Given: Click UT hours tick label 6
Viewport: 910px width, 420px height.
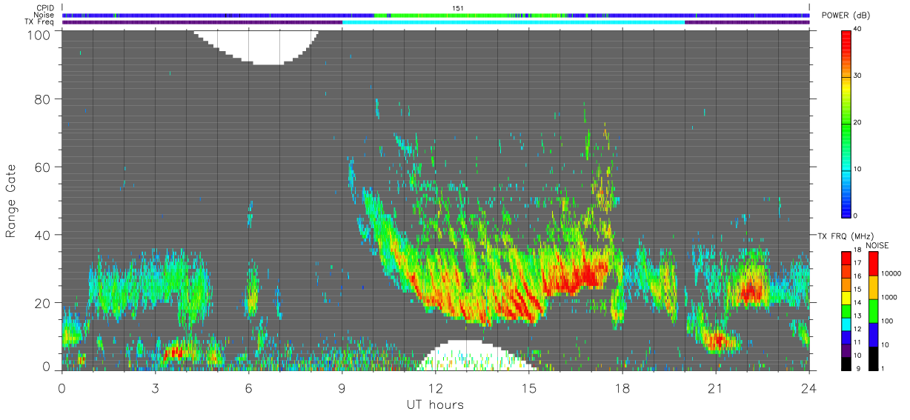Looking at the screenshot, I should pyautogui.click(x=248, y=387).
